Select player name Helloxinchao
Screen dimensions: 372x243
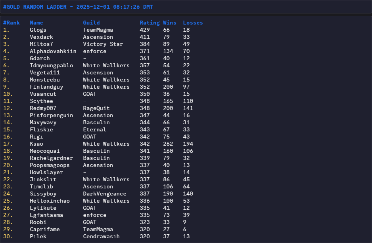point(50,201)
